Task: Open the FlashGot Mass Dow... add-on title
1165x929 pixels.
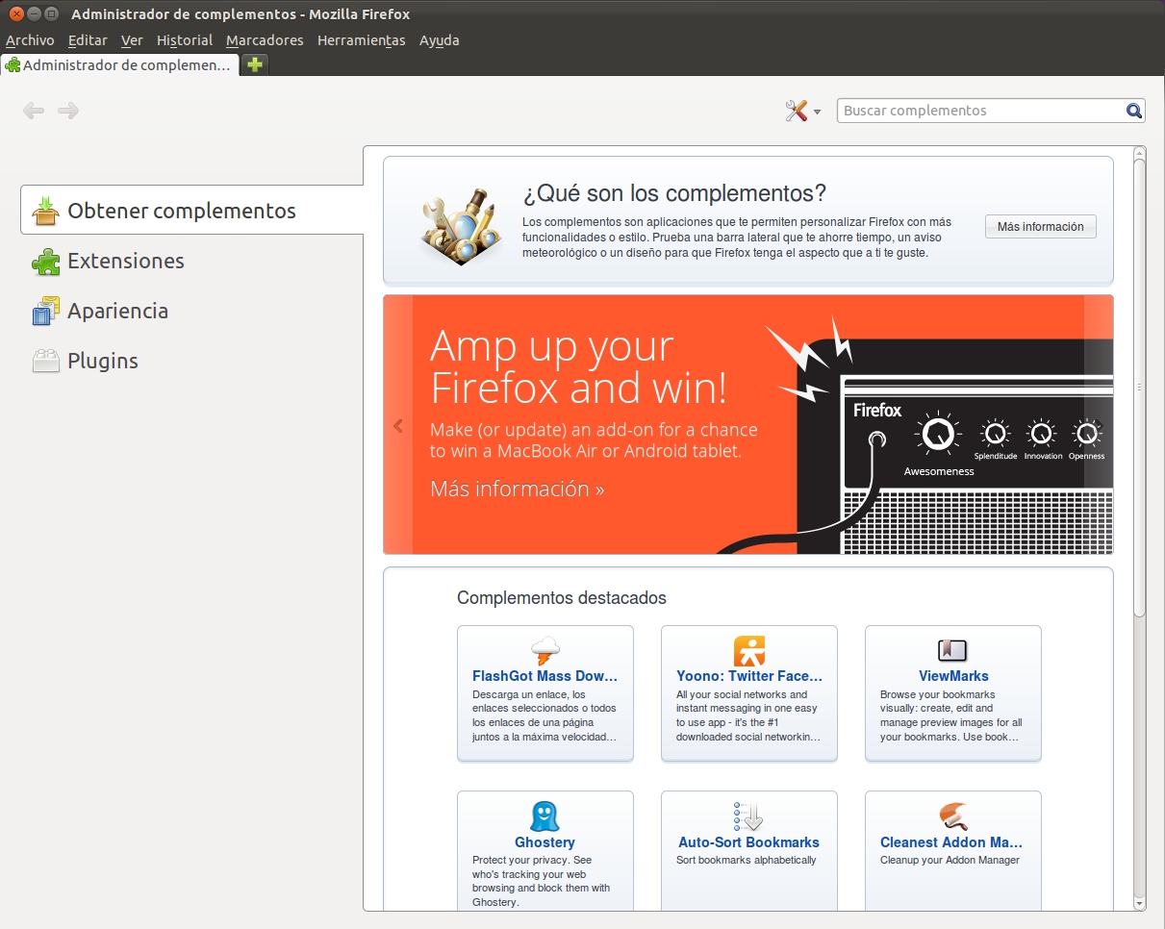Action: 545,676
